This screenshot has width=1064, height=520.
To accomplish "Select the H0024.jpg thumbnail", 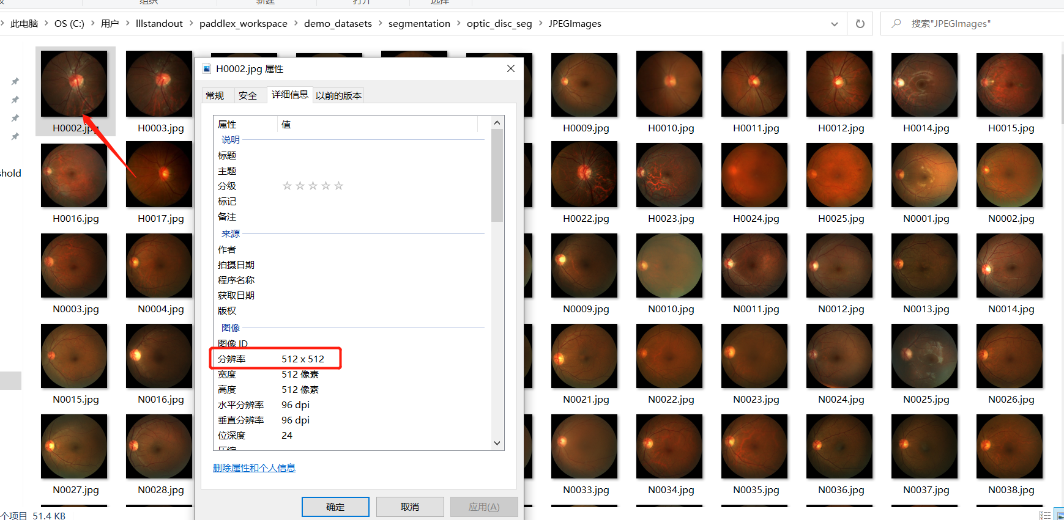I will click(x=754, y=175).
